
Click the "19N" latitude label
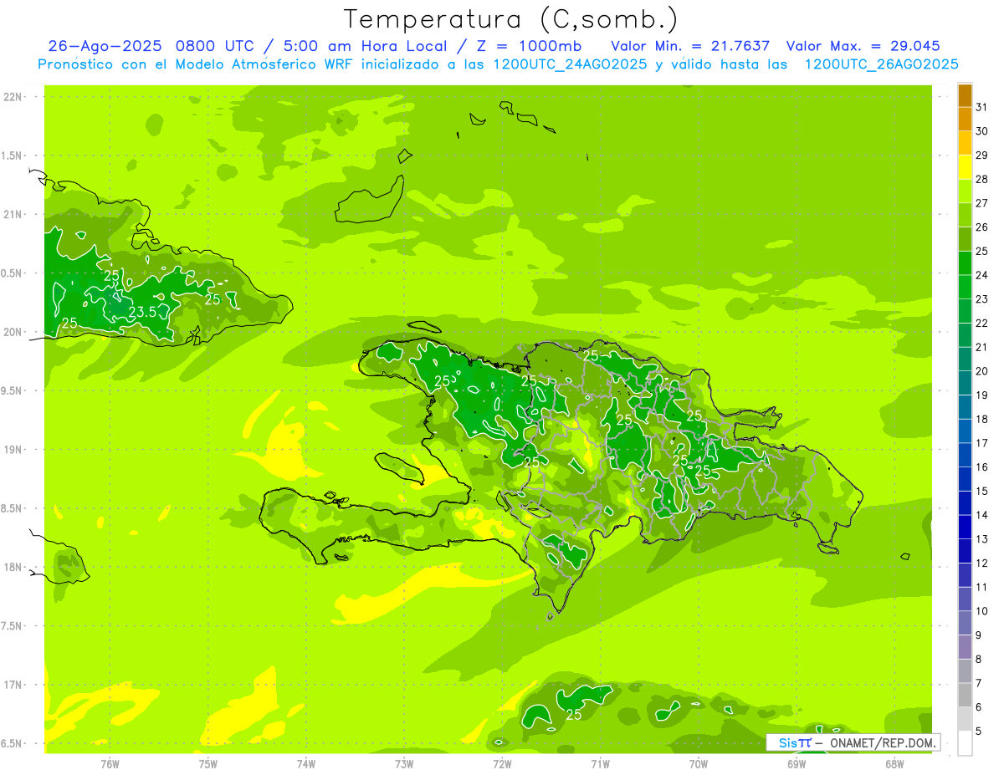(x=13, y=450)
